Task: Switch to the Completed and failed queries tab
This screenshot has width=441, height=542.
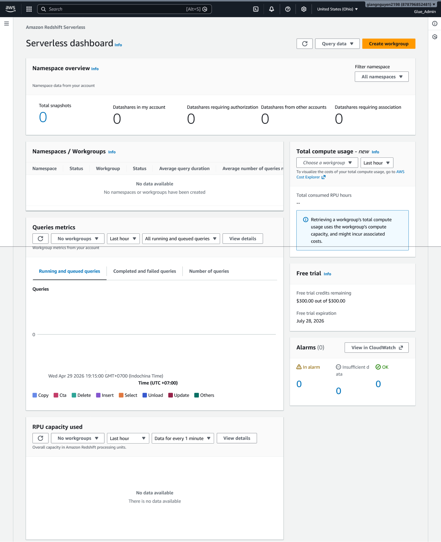Action: [145, 271]
